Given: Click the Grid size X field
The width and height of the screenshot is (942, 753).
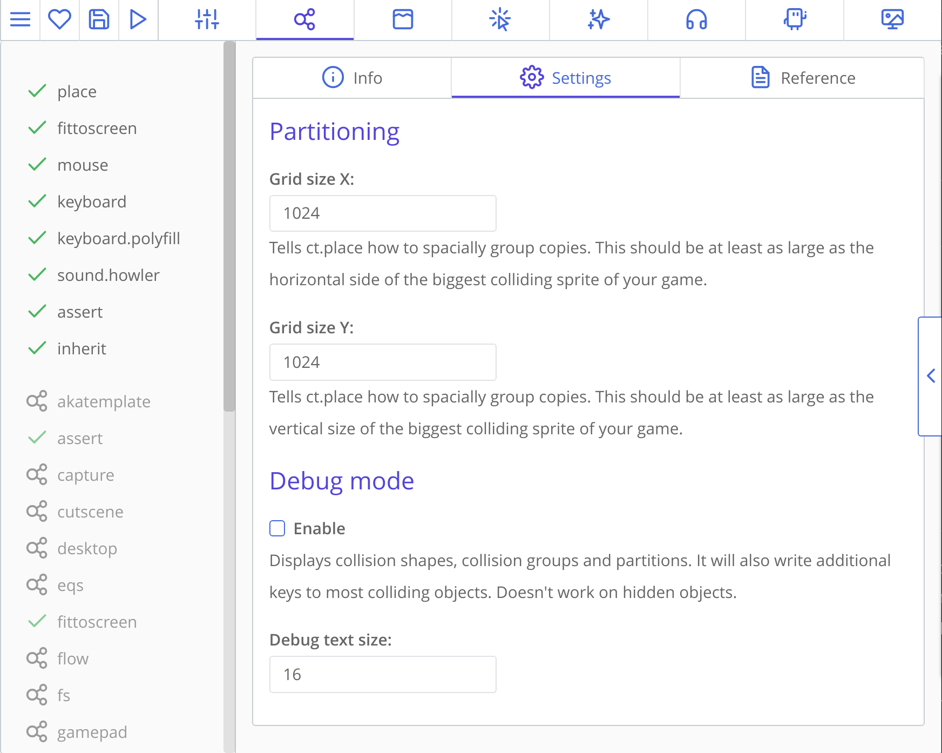Looking at the screenshot, I should (383, 213).
